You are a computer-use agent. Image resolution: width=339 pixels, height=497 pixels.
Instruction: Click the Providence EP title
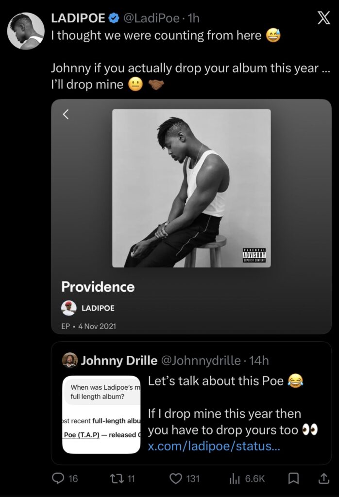[98, 287]
